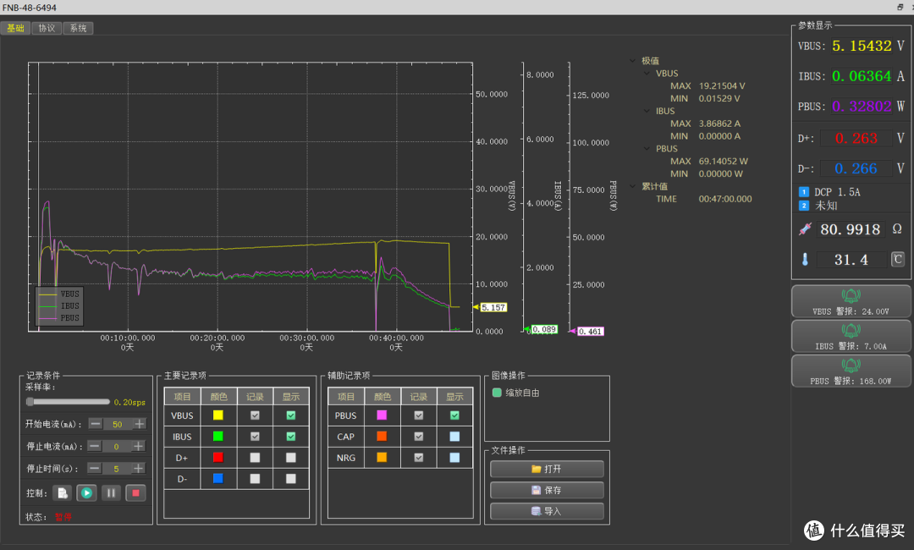Collapse the 极值 tree node
This screenshot has width=914, height=550.
633,61
